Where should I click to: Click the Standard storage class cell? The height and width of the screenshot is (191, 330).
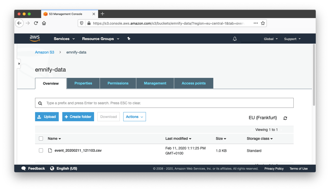[254, 150]
